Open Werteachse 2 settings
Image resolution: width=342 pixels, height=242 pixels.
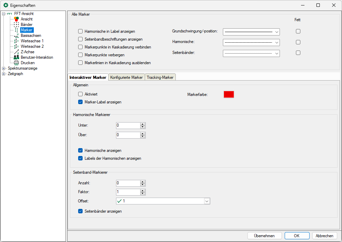[x=32, y=46]
